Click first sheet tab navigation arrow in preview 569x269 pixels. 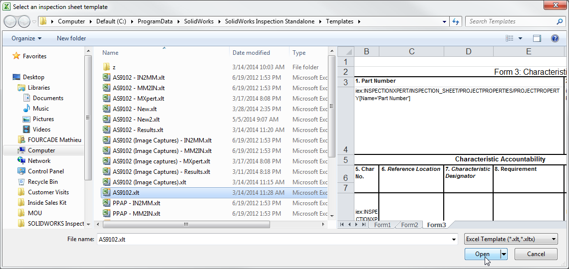point(341,225)
